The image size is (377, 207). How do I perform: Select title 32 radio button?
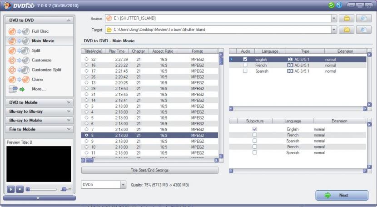(86, 59)
